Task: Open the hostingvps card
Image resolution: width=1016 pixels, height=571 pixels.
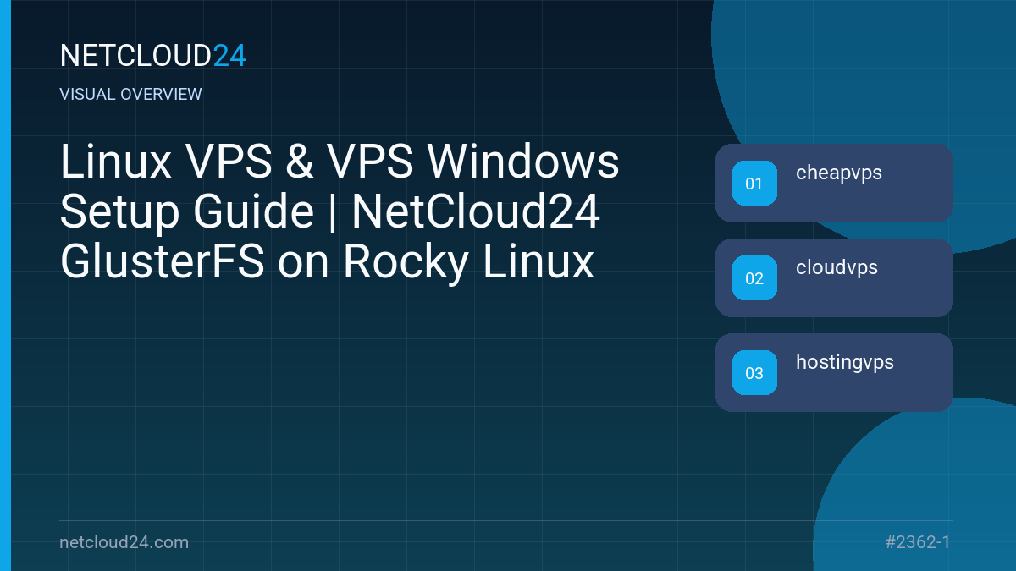Action: coord(834,373)
